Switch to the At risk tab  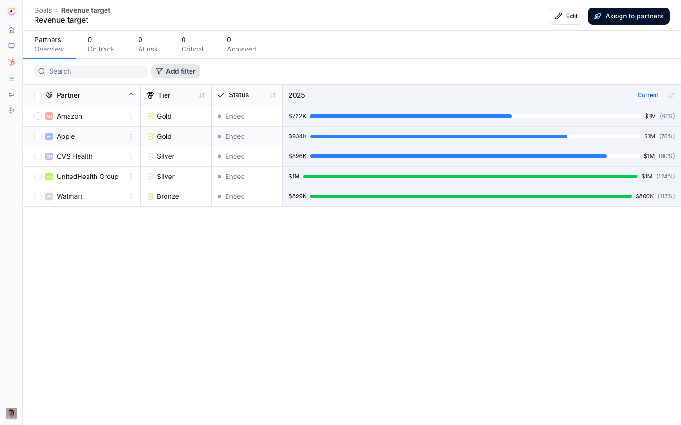point(148,44)
